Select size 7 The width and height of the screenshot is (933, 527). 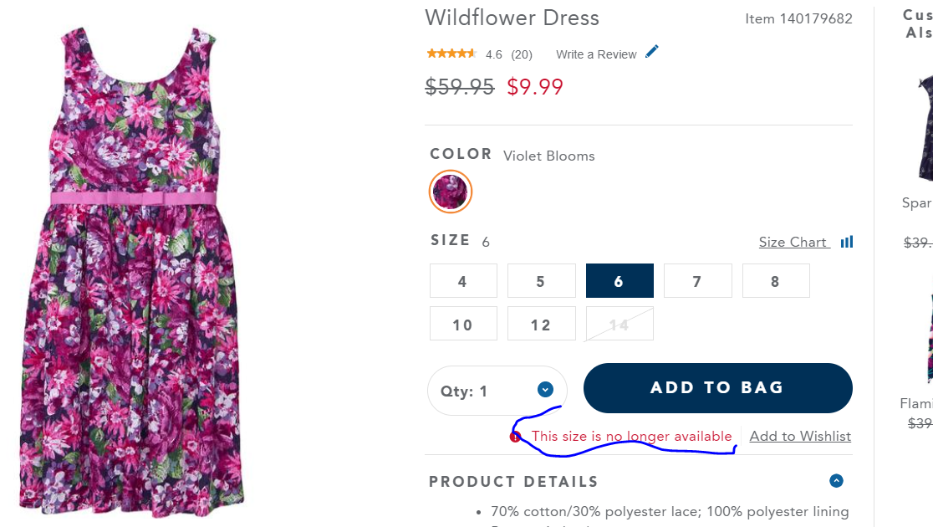[697, 281]
